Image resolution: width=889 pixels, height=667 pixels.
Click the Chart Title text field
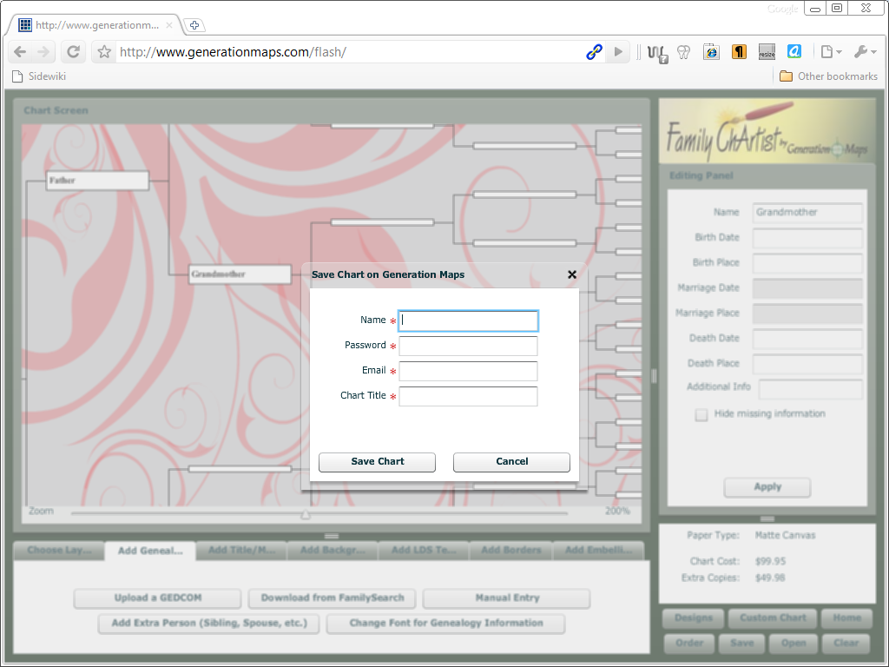click(x=468, y=396)
